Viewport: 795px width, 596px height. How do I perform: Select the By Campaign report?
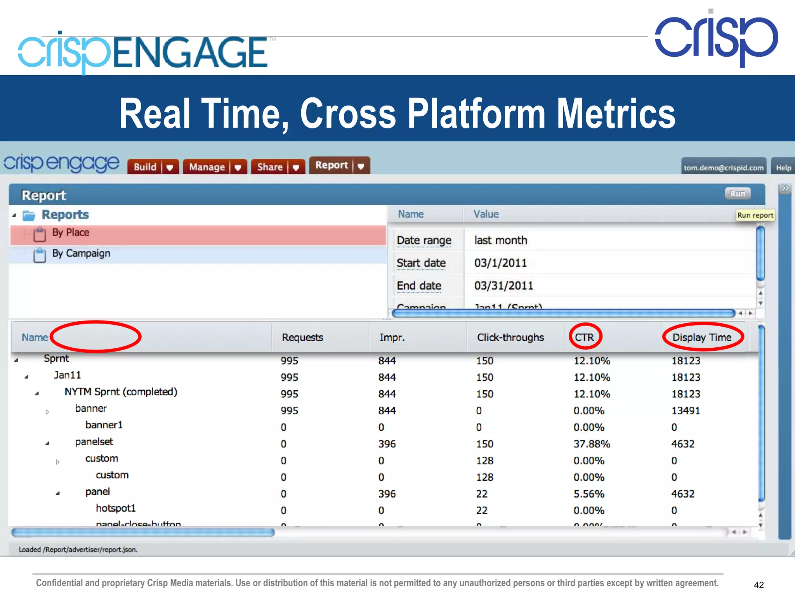[81, 253]
